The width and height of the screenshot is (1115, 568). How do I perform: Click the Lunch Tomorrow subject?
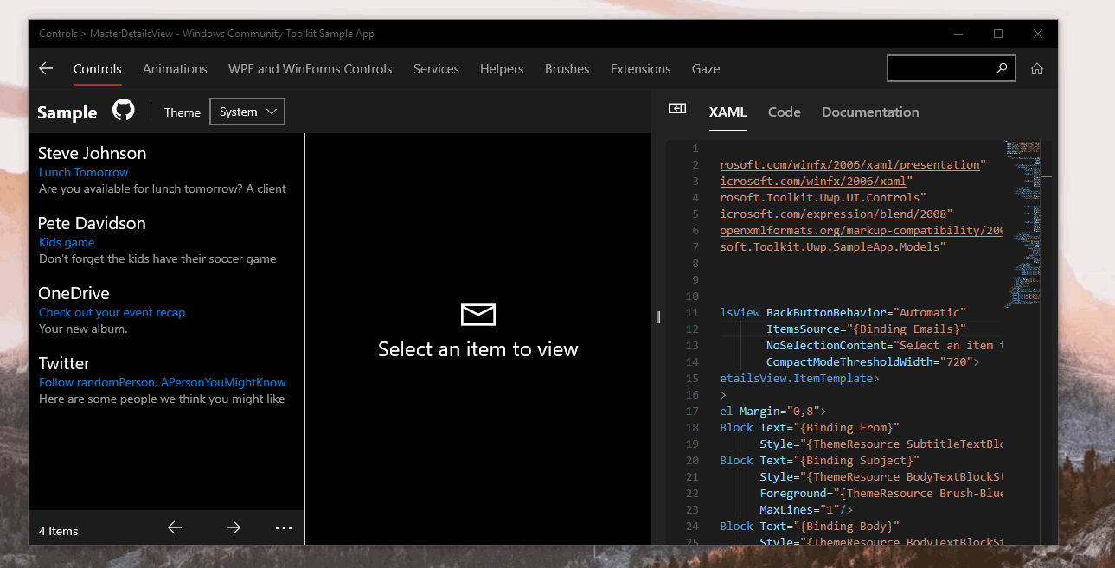(83, 172)
